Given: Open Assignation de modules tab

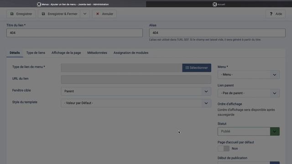Looking at the screenshot, I should pos(131,53).
